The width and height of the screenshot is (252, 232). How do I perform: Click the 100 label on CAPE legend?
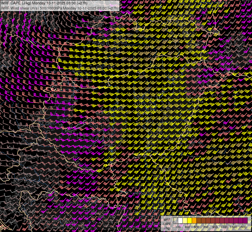(x=178, y=227)
